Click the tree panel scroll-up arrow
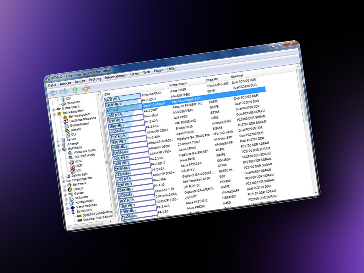 click(x=98, y=95)
